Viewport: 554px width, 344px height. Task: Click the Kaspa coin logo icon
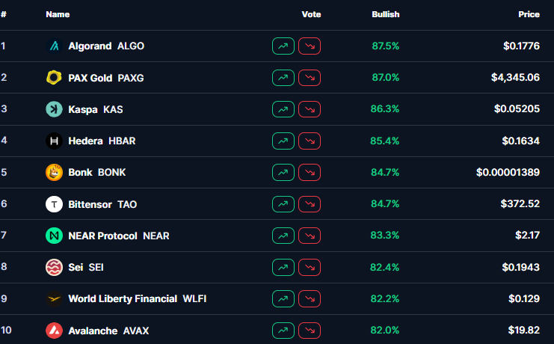(54, 109)
